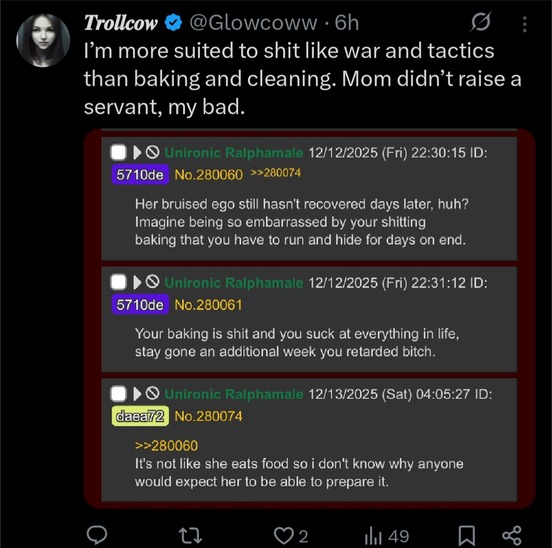This screenshot has width=552, height=548.
Task: Open Trollcow's profile avatar
Action: pyautogui.click(x=43, y=40)
